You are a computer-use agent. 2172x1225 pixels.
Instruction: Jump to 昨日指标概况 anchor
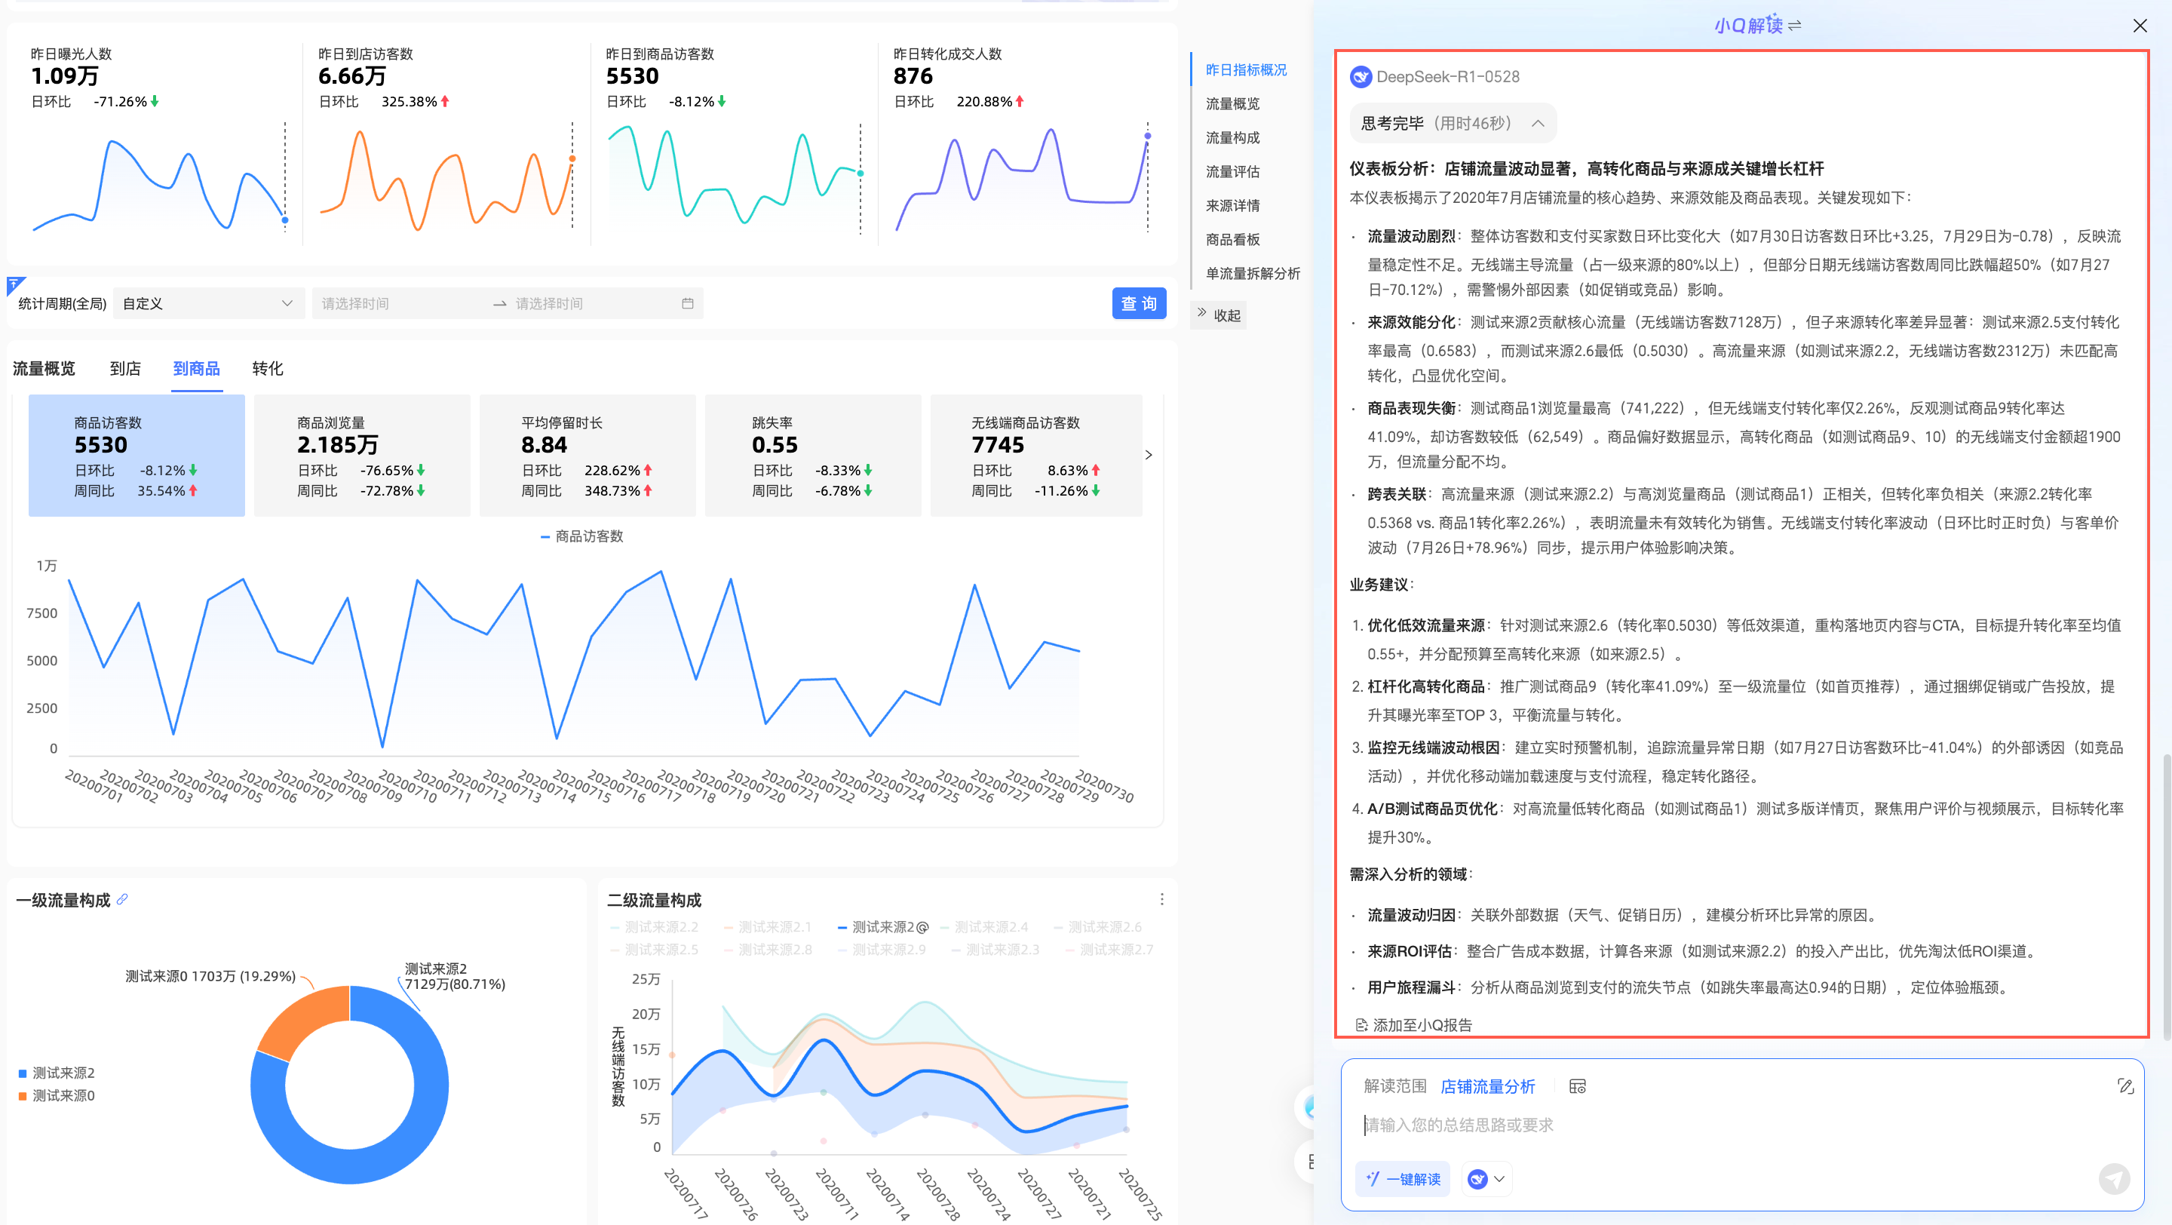(x=1245, y=70)
